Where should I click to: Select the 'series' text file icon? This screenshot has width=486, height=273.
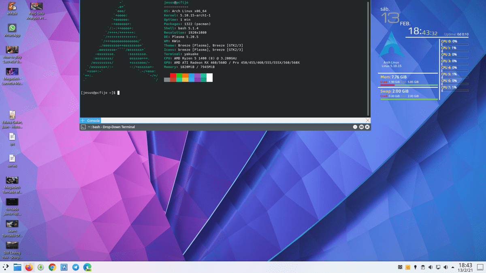tap(12, 161)
